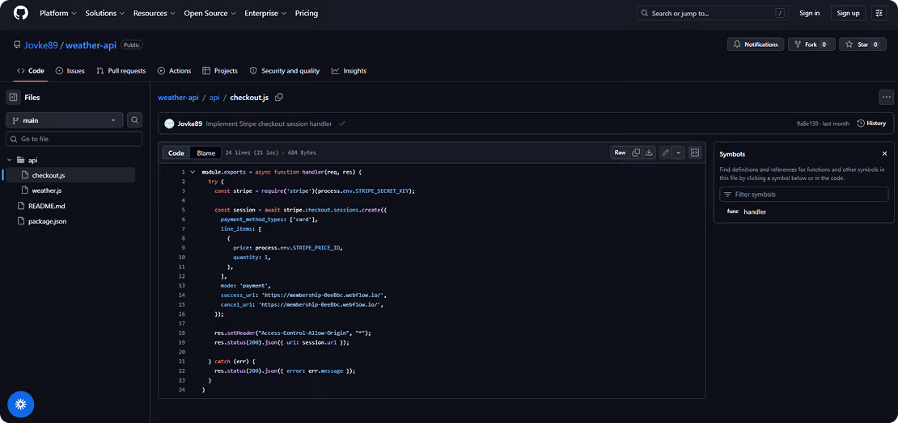Focus the Go to file field
Screen dimensions: 898x423
tap(74, 139)
